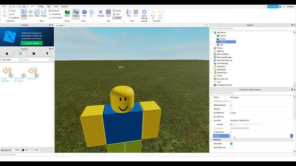Image resolution: width=296 pixels, height=166 pixels.
Task: Click the Stop test button
Action: click(x=136, y=13)
